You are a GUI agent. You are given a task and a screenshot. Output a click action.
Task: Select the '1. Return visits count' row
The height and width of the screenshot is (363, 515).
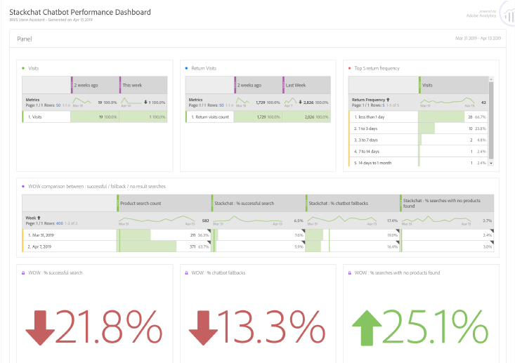tap(258, 117)
